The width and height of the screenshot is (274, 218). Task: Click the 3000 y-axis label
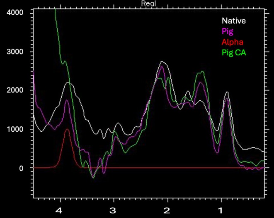click(15, 52)
